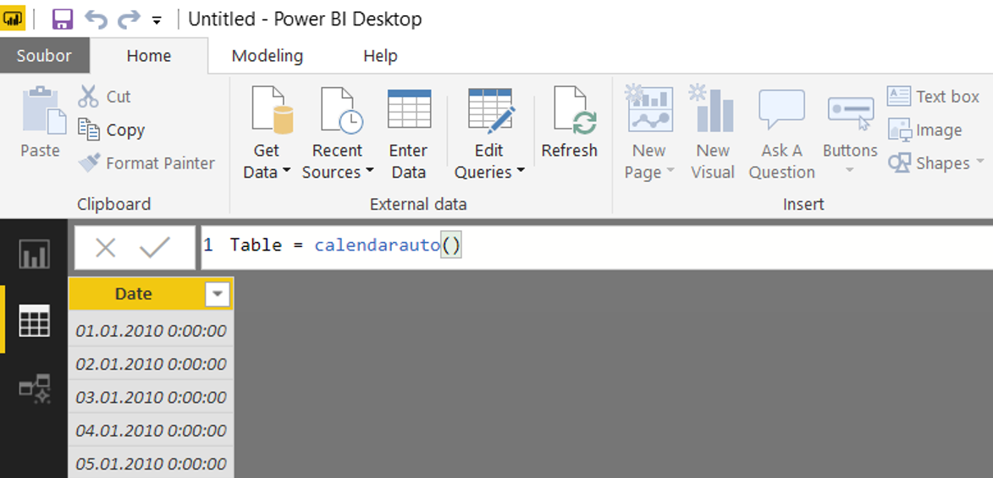Image resolution: width=993 pixels, height=478 pixels.
Task: Click the Cut text label
Action: pos(119,96)
